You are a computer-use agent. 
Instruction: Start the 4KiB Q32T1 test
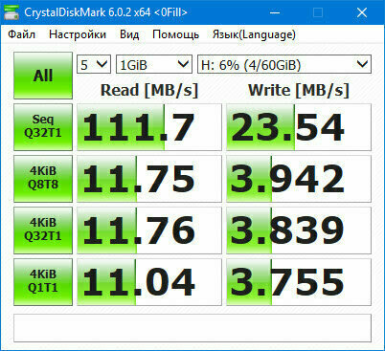[43, 230]
